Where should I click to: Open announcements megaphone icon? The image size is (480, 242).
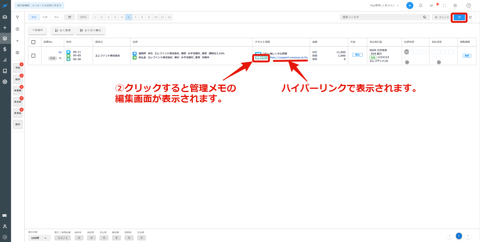tap(431, 6)
